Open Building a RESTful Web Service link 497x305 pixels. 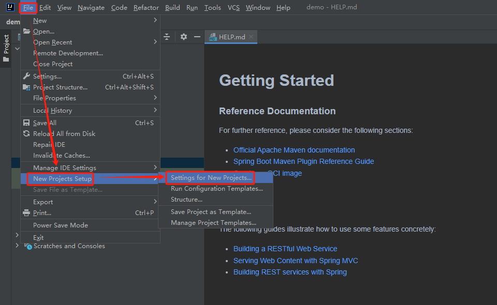click(285, 249)
